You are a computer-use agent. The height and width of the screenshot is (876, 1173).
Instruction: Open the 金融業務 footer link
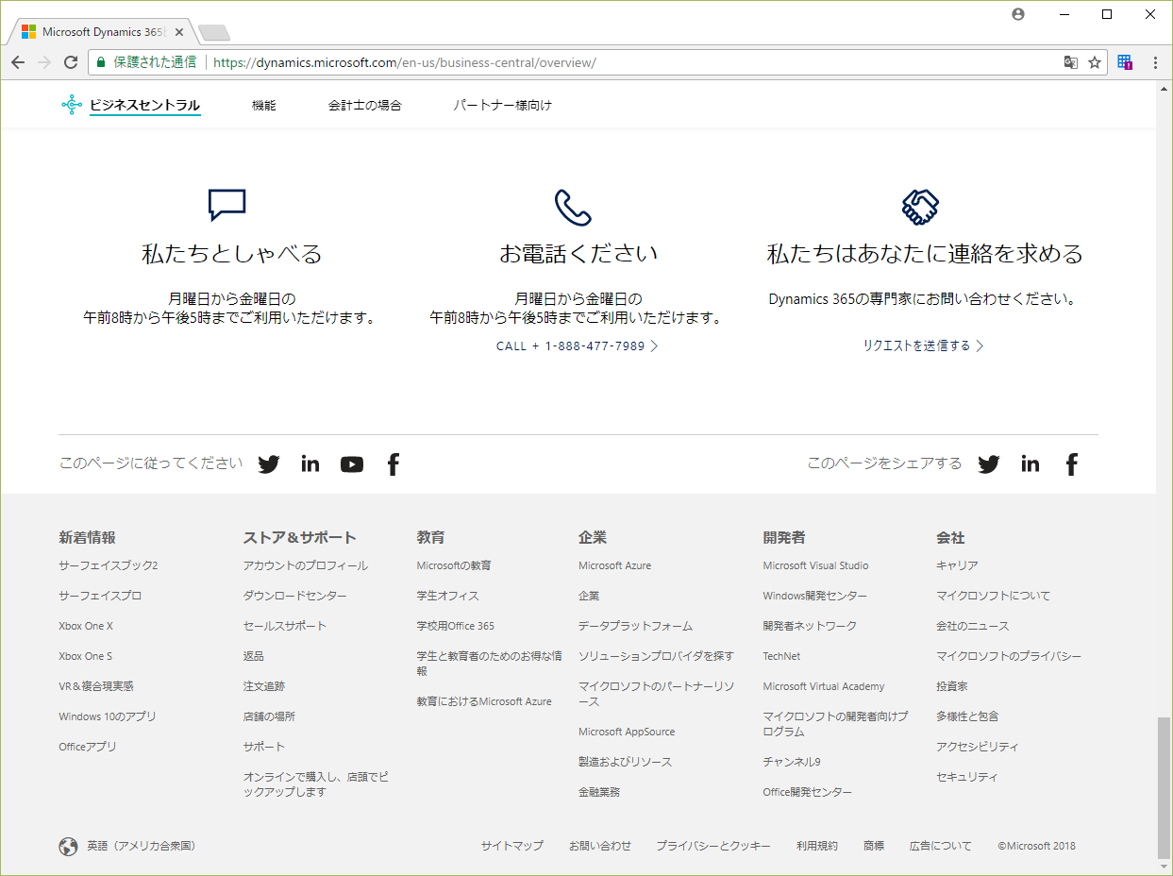click(599, 792)
